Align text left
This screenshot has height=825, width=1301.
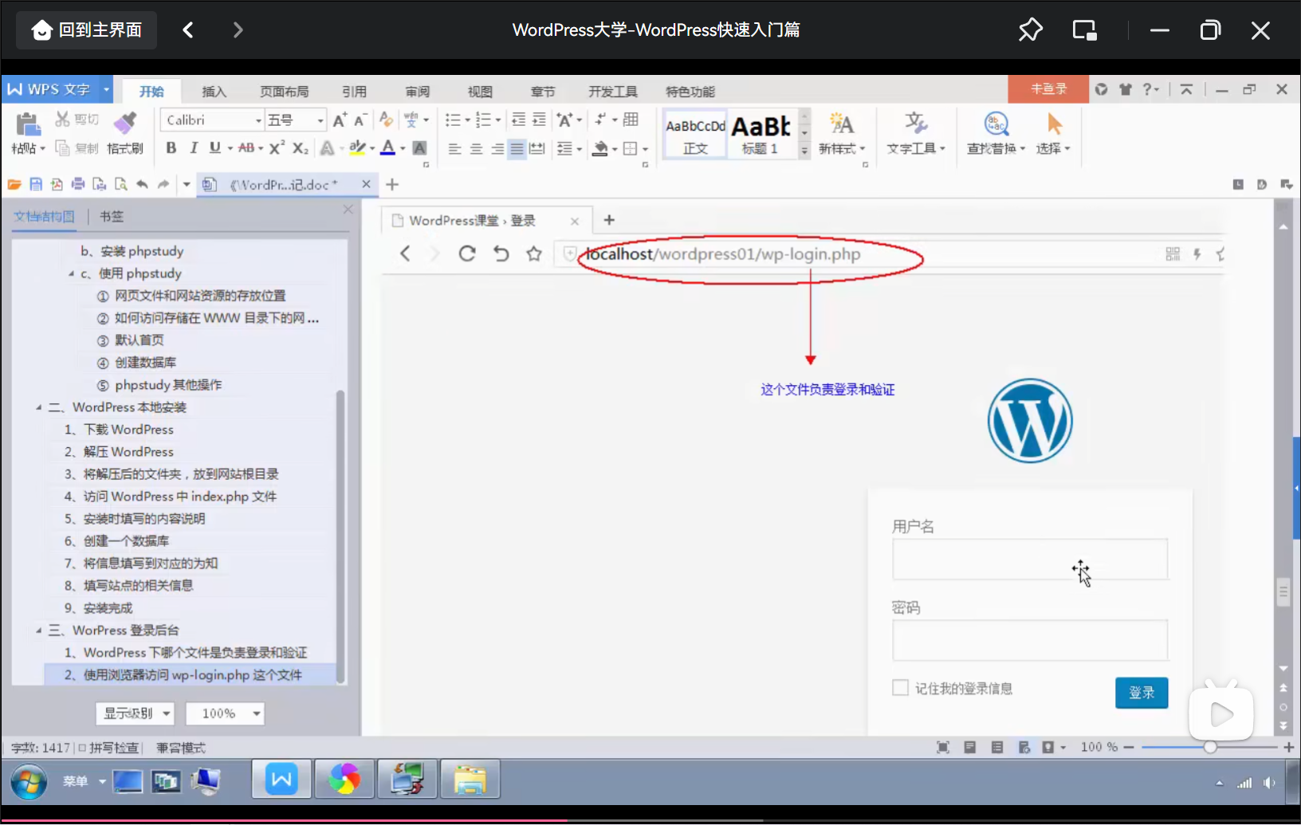[454, 149]
